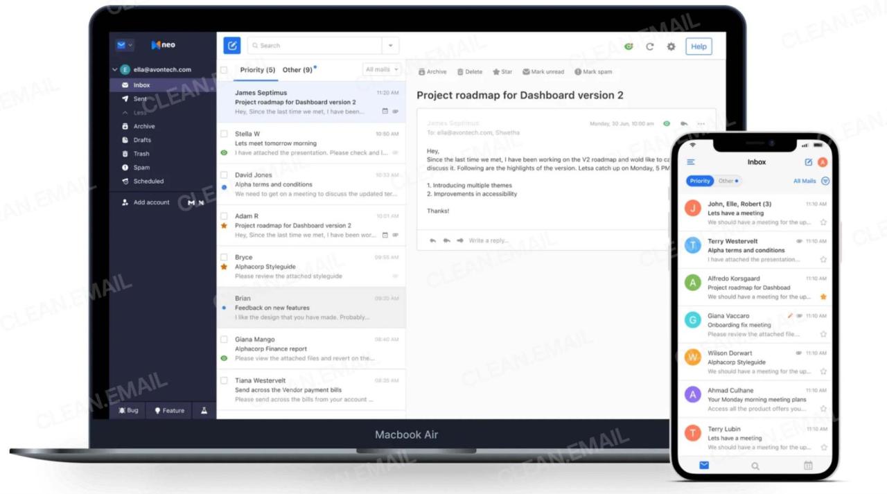Image resolution: width=887 pixels, height=494 pixels.
Task: Star the open email from toolbar
Action: pyautogui.click(x=502, y=72)
